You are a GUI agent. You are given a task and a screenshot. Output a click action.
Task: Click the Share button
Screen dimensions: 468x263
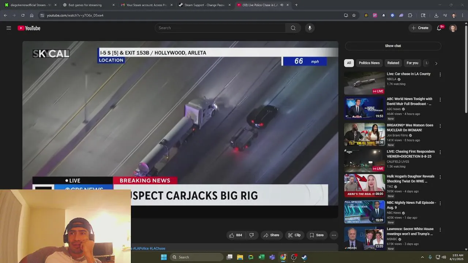point(271,235)
